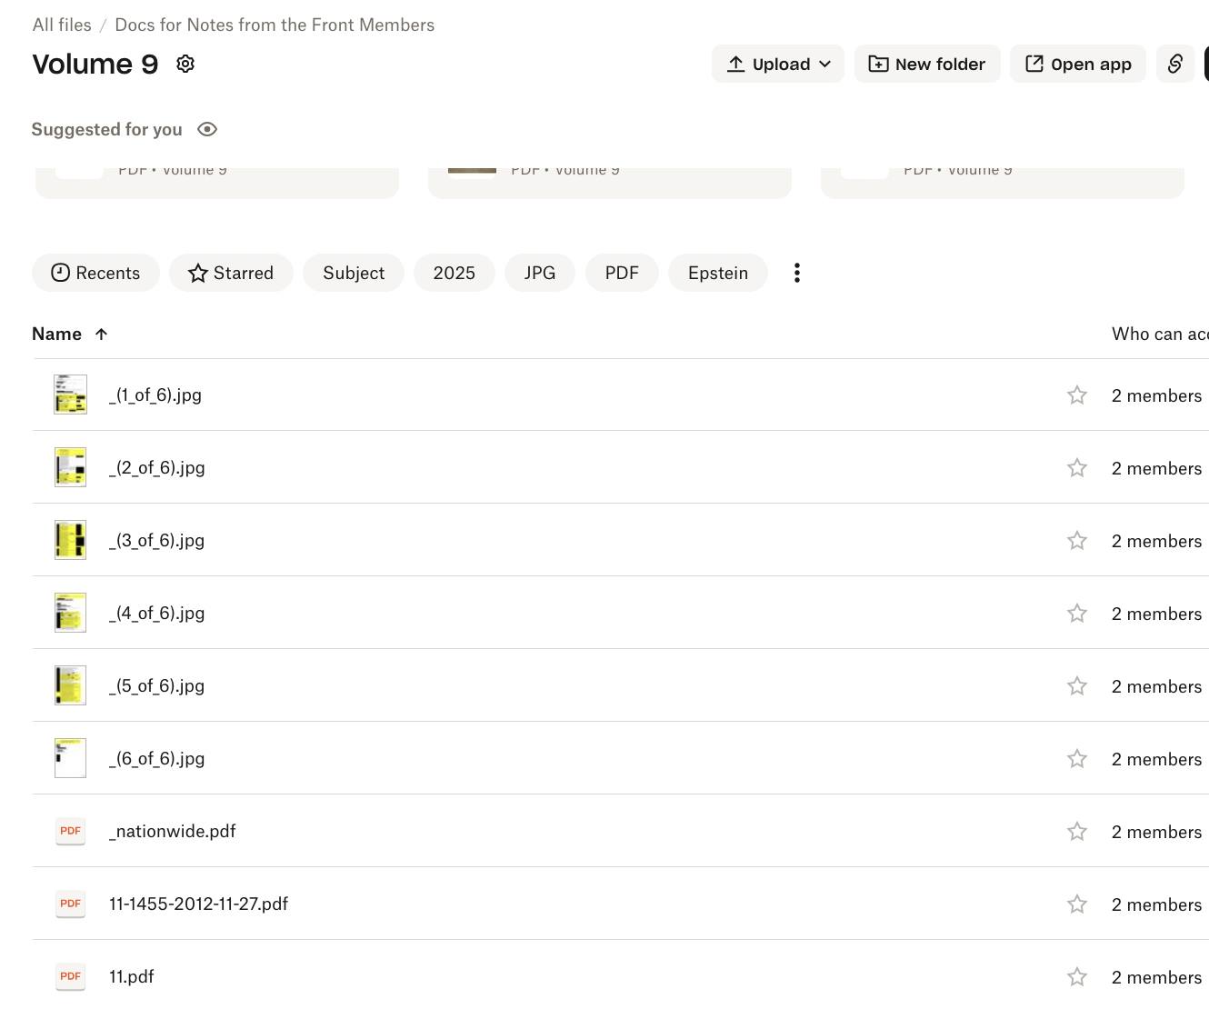Toggle Suggested for you visibility eye
The image size is (1209, 1009).
click(207, 129)
